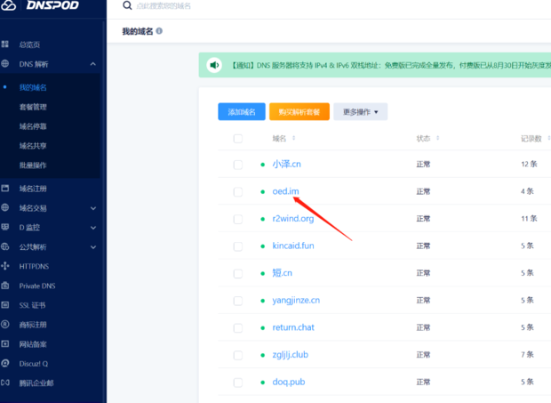Tick the checkbox for doq.pub
The image size is (551, 403).
tap(238, 383)
